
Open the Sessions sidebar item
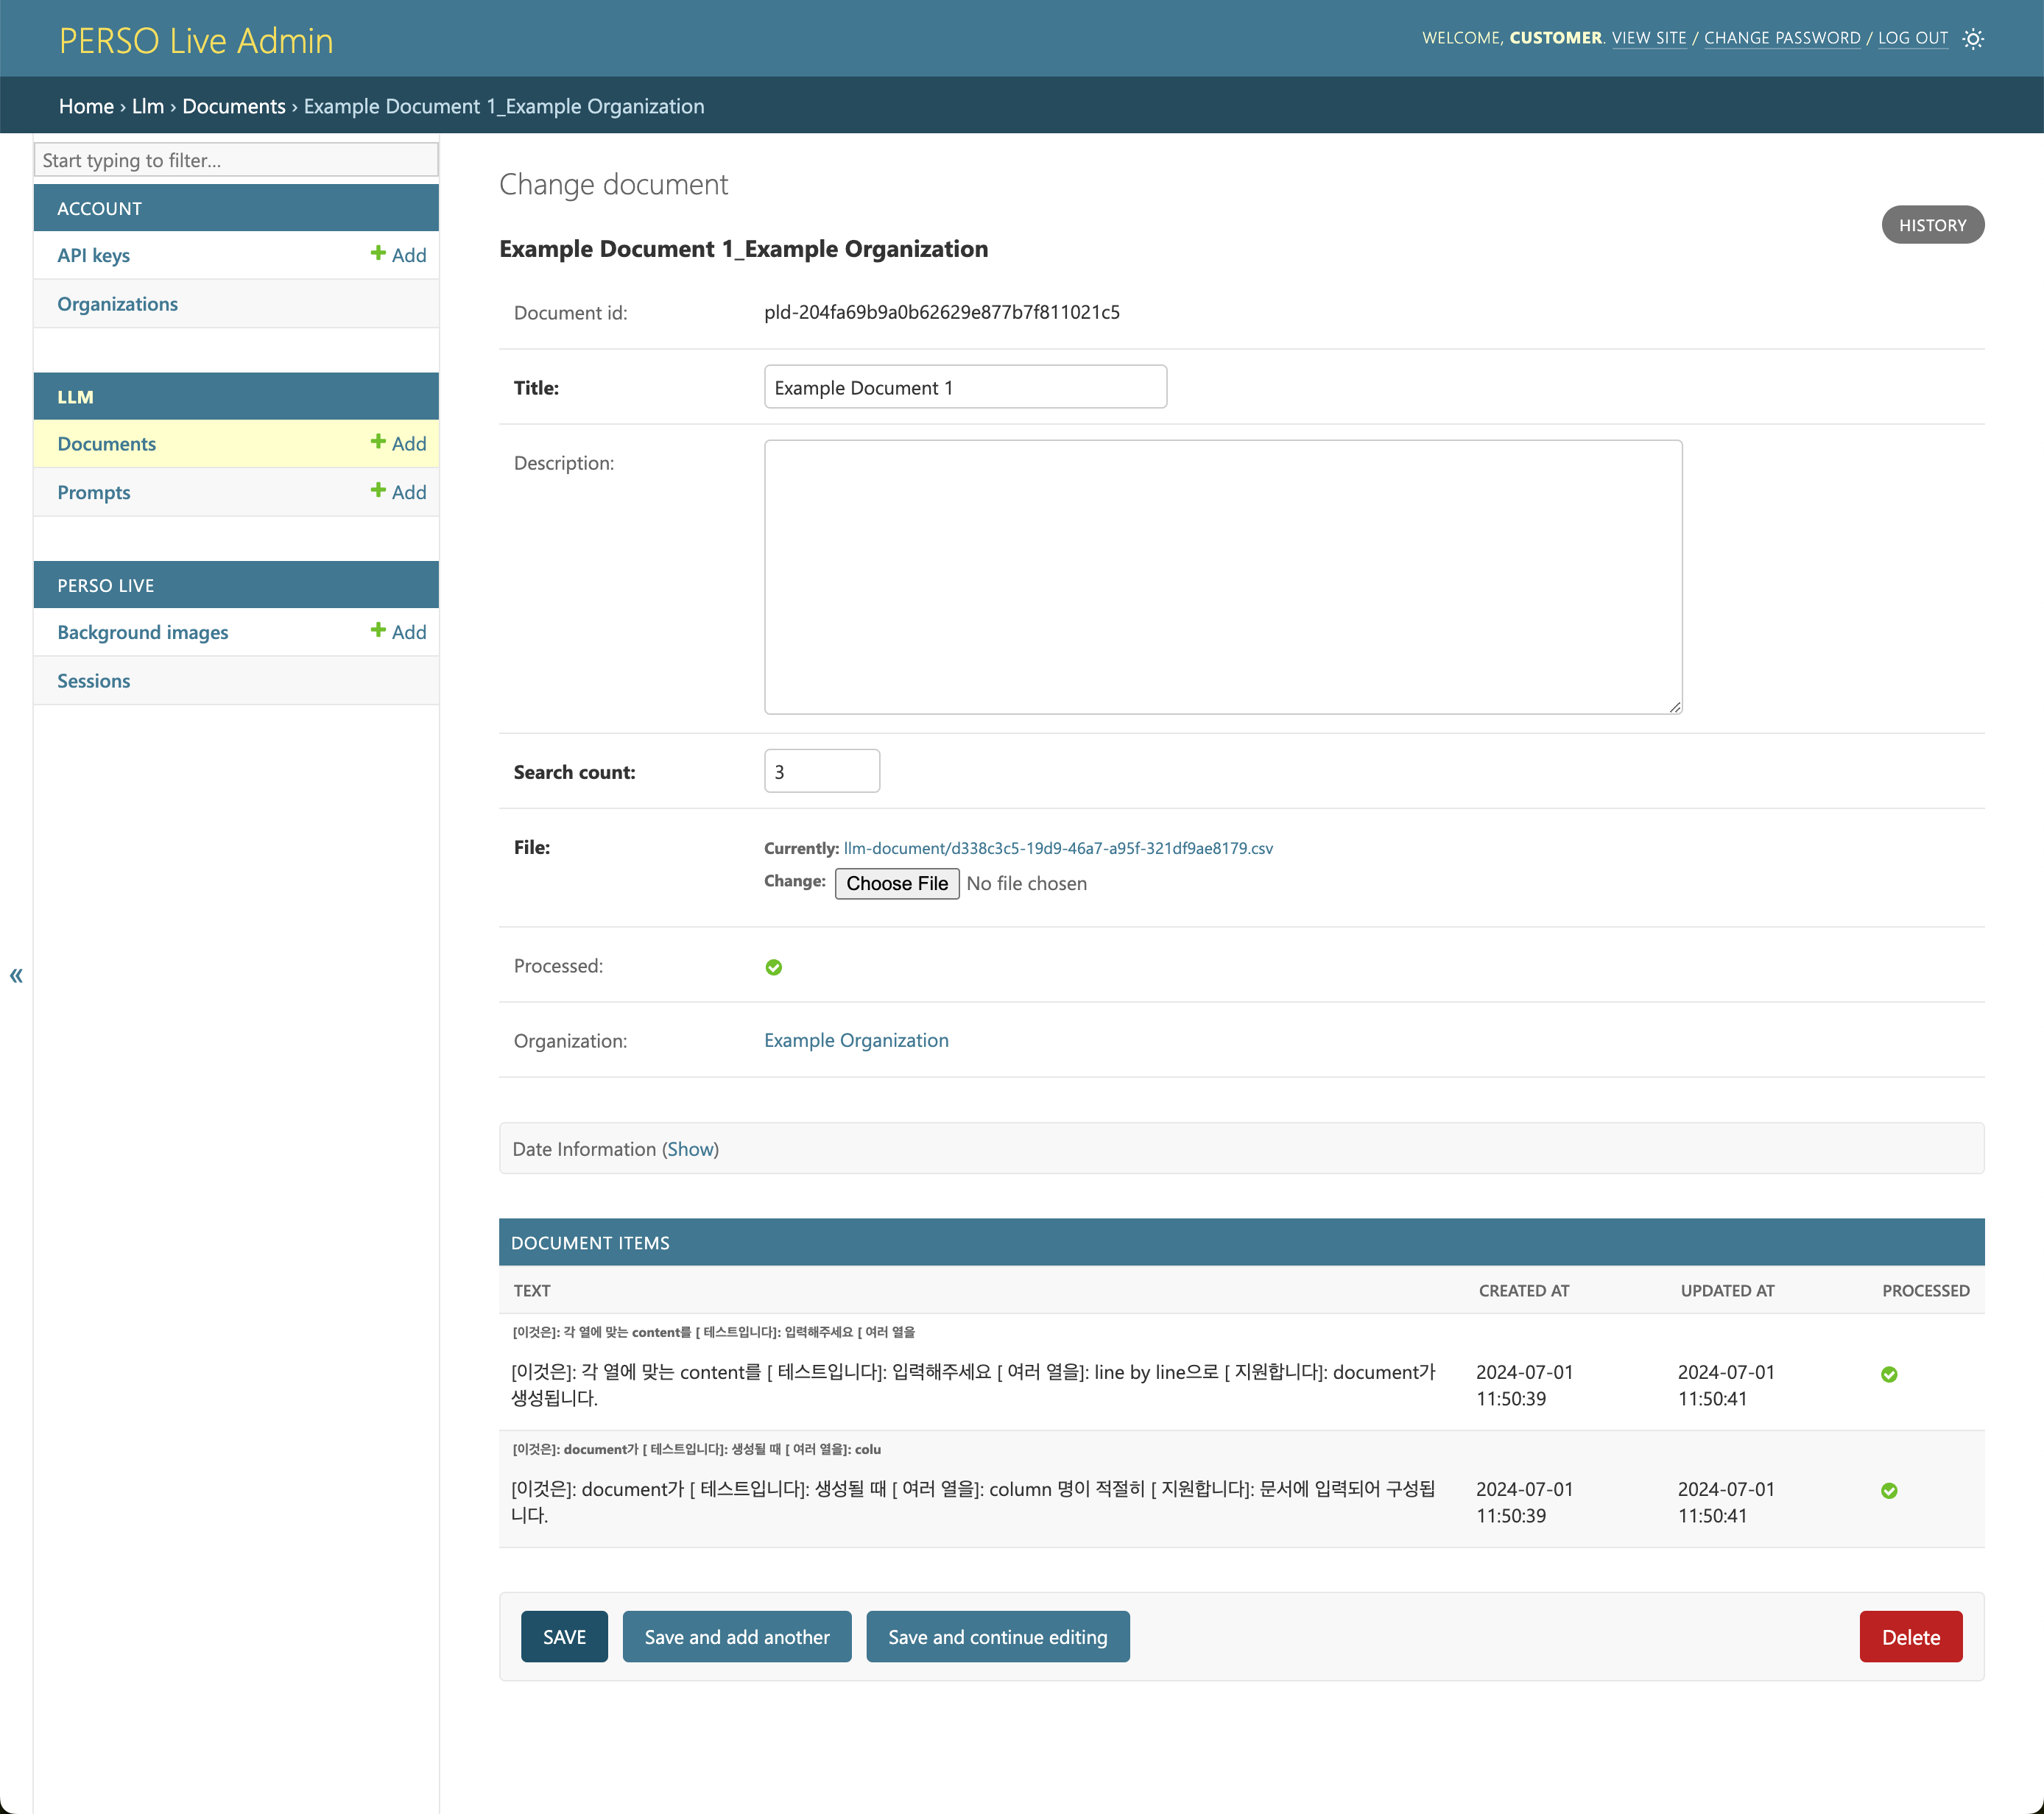(94, 681)
